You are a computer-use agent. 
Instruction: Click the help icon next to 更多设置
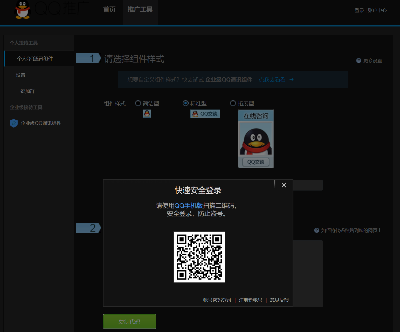[x=358, y=60]
